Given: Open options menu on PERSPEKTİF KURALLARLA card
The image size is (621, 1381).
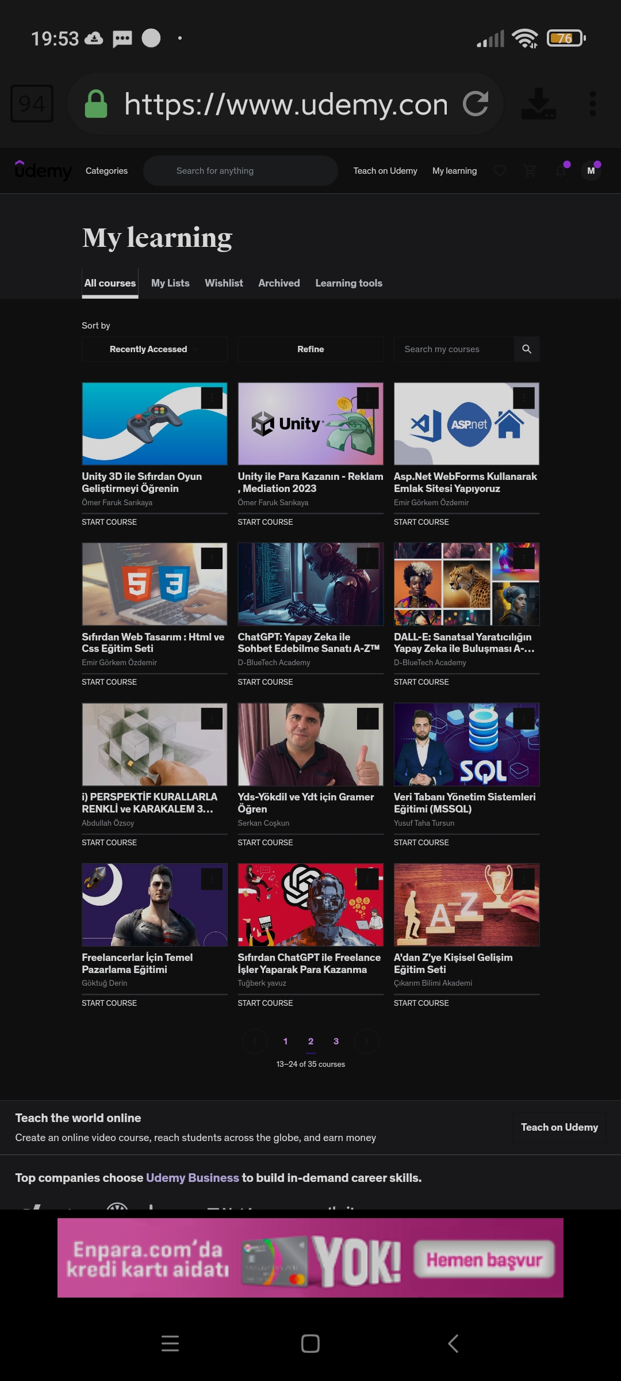Looking at the screenshot, I should click(212, 718).
